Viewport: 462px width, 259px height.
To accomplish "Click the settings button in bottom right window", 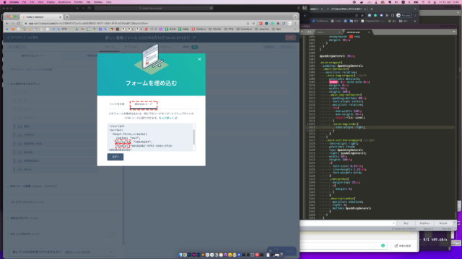I will (403, 246).
